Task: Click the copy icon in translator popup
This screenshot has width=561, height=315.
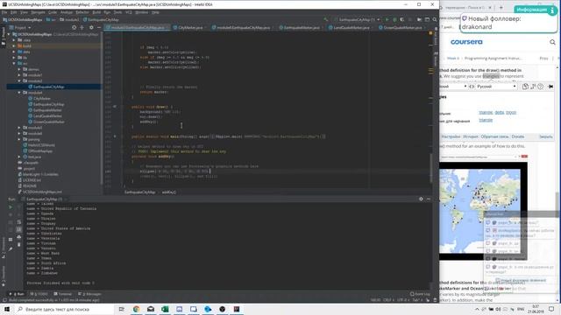Action: coord(525,87)
